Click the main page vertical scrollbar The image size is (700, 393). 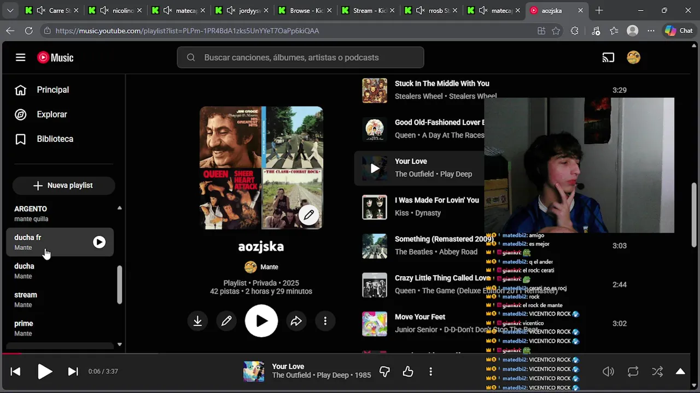pos(695,214)
